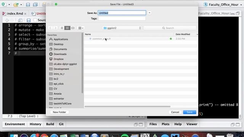Open Applications in the Favorites sidebar
Viewport: 244px width, 137px height.
(61, 39)
